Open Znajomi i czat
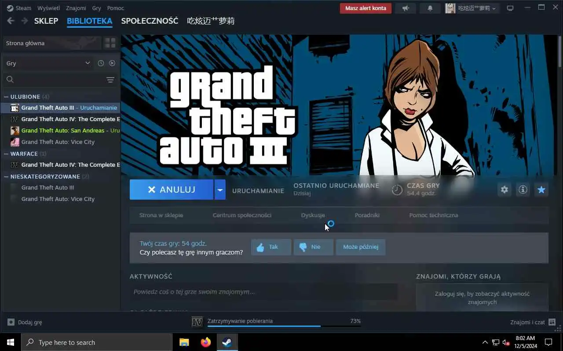The width and height of the screenshot is (563, 351). [x=533, y=322]
